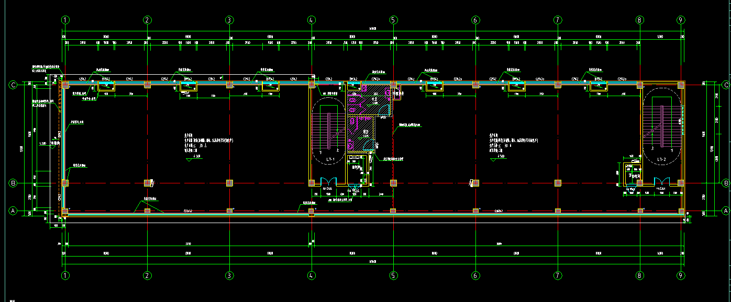The image size is (731, 302).
Task: Click grid axis bubble 5 in bottom row
Action: click(x=393, y=275)
